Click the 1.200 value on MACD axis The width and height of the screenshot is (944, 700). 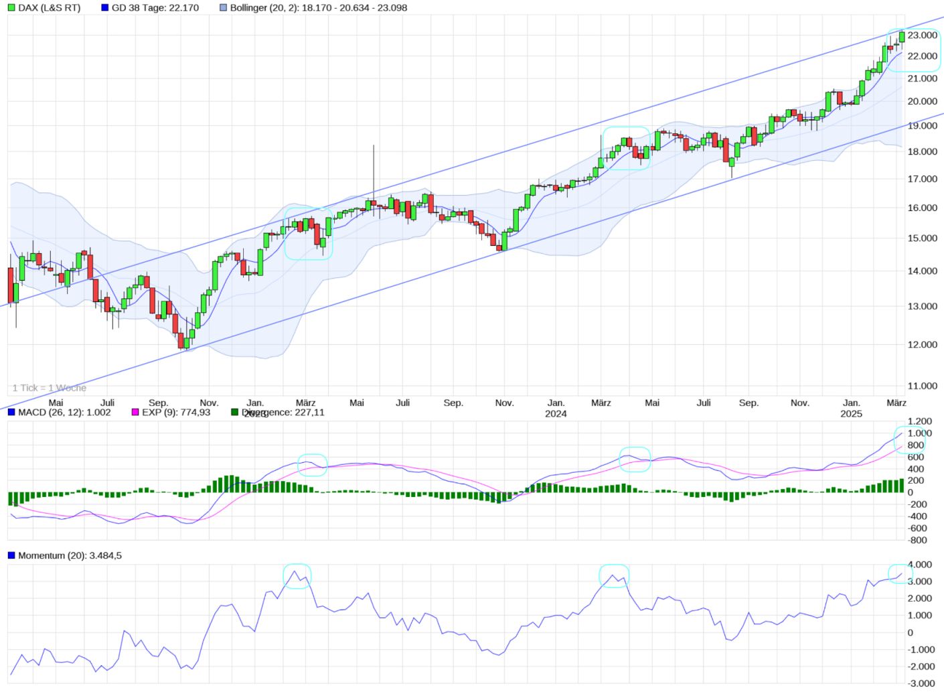point(919,421)
